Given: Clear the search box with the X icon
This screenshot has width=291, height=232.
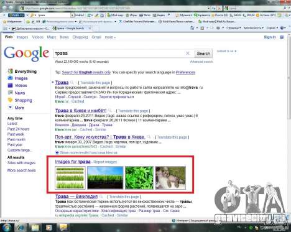Looking at the screenshot, I should point(188,53).
